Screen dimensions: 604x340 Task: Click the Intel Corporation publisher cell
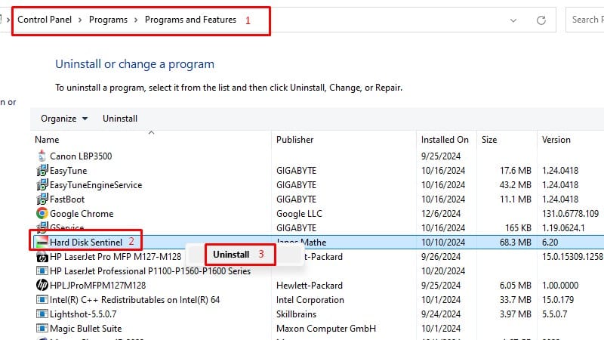click(310, 299)
